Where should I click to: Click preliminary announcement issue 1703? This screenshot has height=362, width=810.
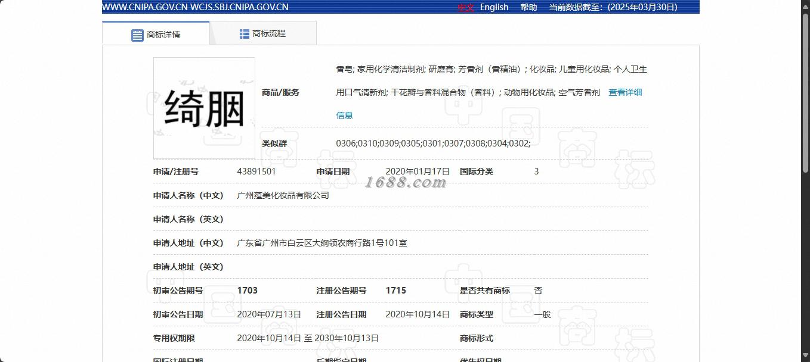click(x=248, y=291)
